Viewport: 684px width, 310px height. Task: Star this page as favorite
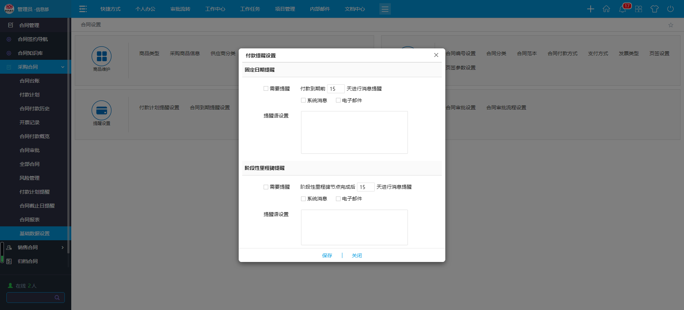[x=671, y=25]
